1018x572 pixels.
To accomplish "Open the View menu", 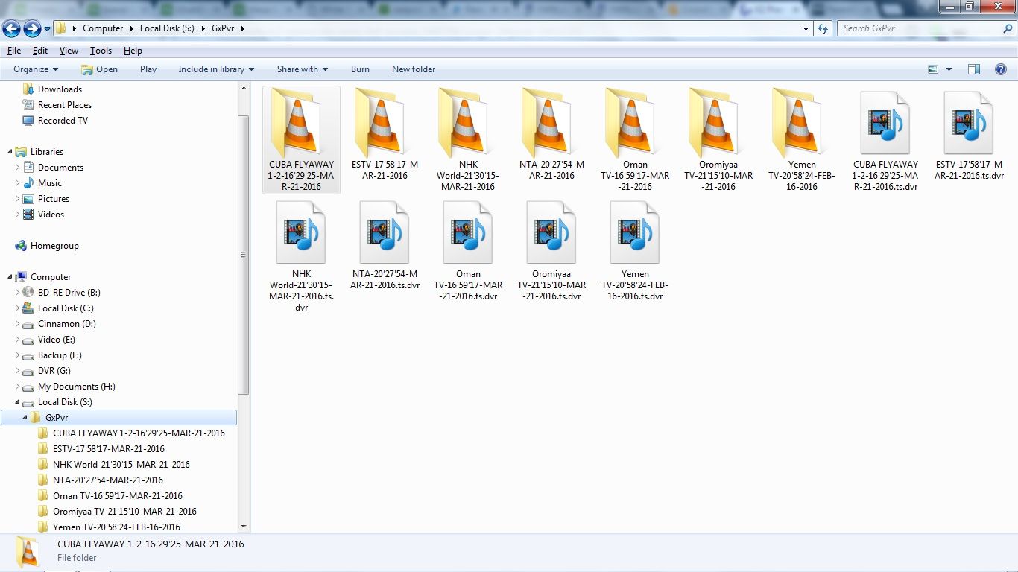I will pos(69,51).
